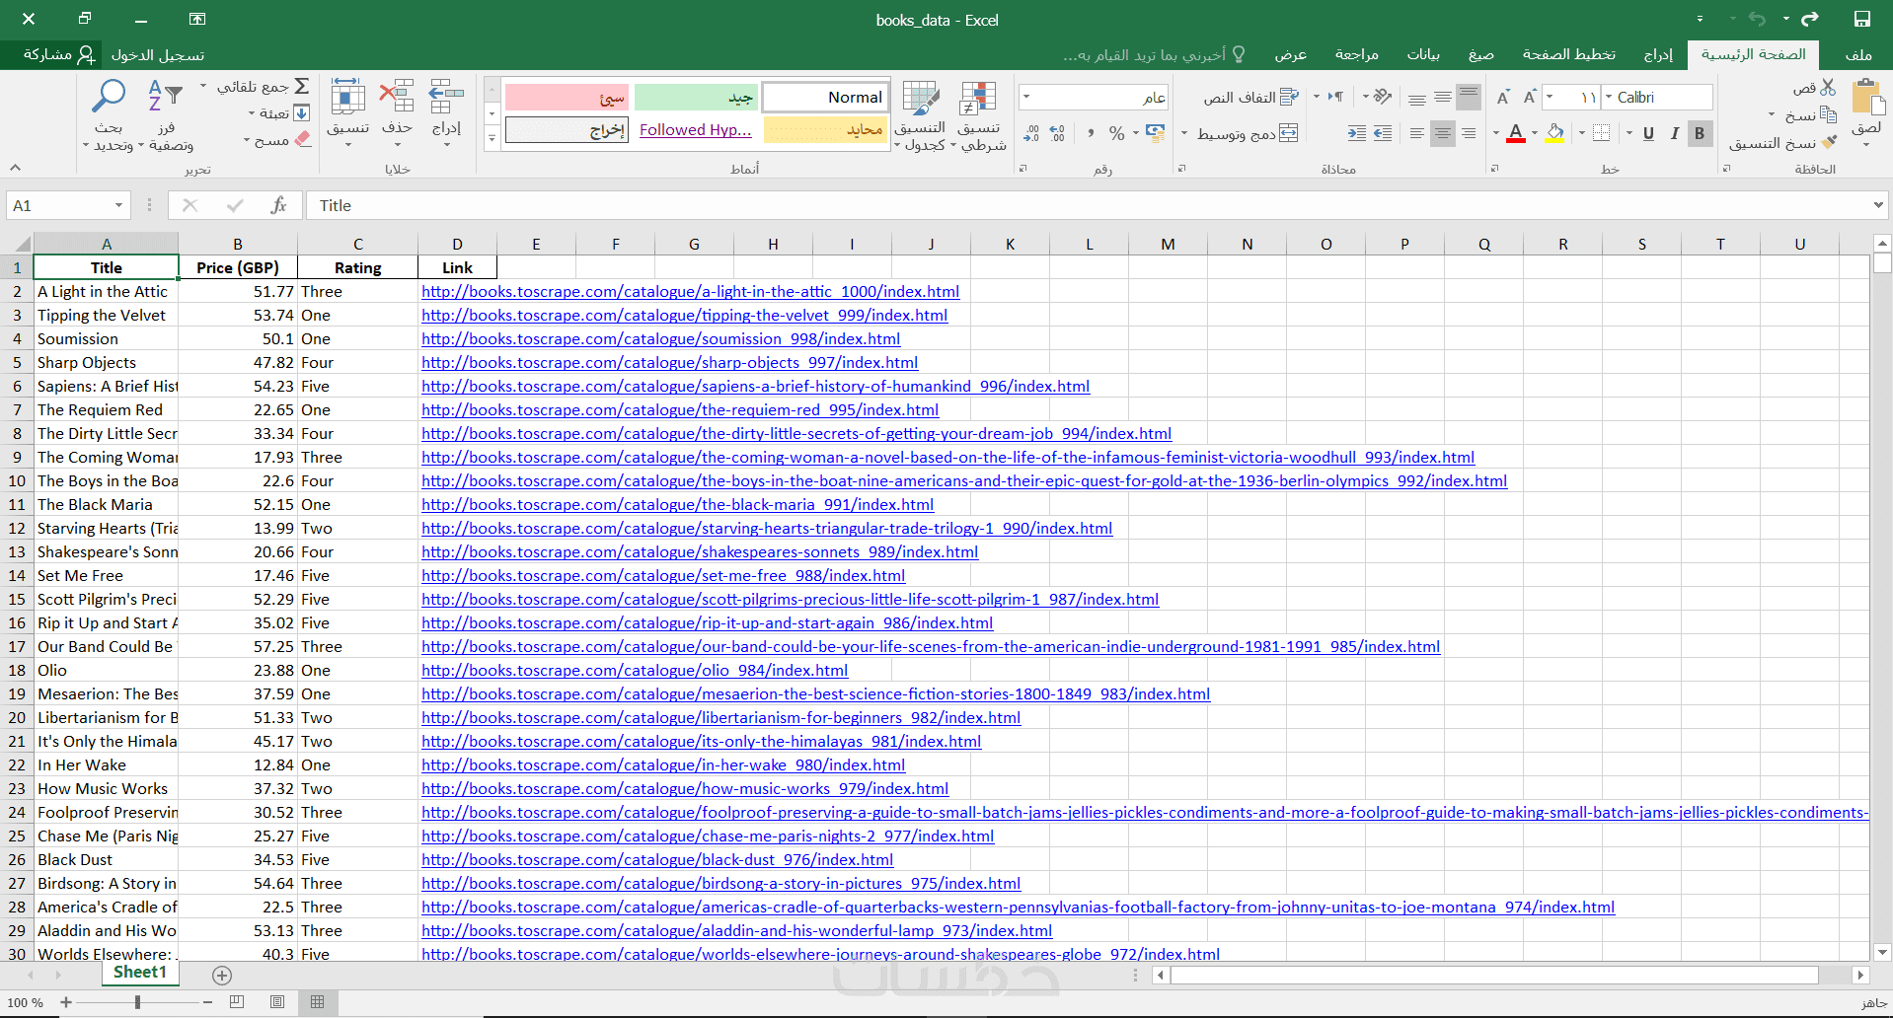The width and height of the screenshot is (1893, 1018).
Task: Toggle Underline formatting
Action: (1648, 133)
